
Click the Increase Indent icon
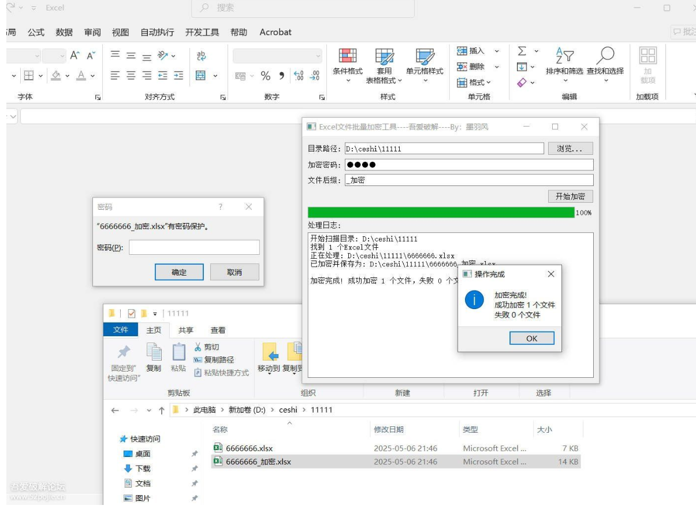[179, 76]
